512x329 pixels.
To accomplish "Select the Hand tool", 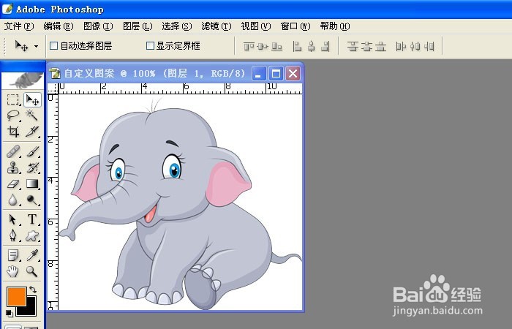I will tap(13, 271).
